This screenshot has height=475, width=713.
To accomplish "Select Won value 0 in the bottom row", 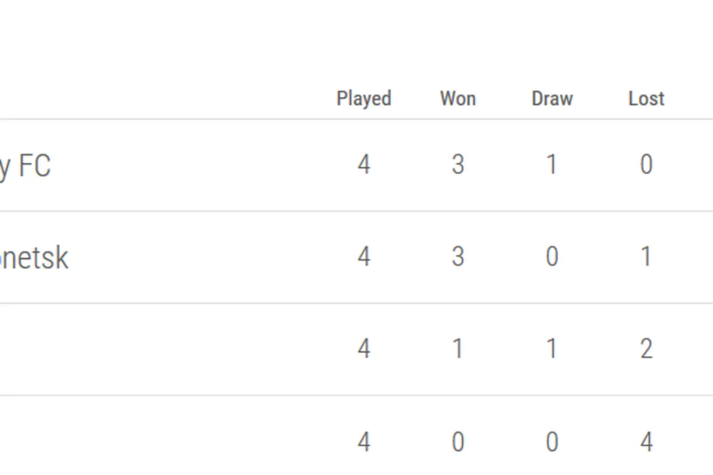I will [x=458, y=442].
